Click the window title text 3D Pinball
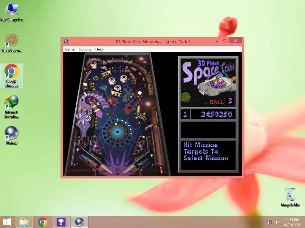 152,42
